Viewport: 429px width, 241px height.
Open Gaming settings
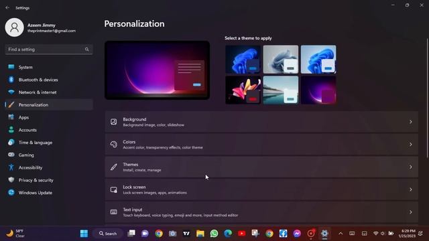pyautogui.click(x=49, y=155)
